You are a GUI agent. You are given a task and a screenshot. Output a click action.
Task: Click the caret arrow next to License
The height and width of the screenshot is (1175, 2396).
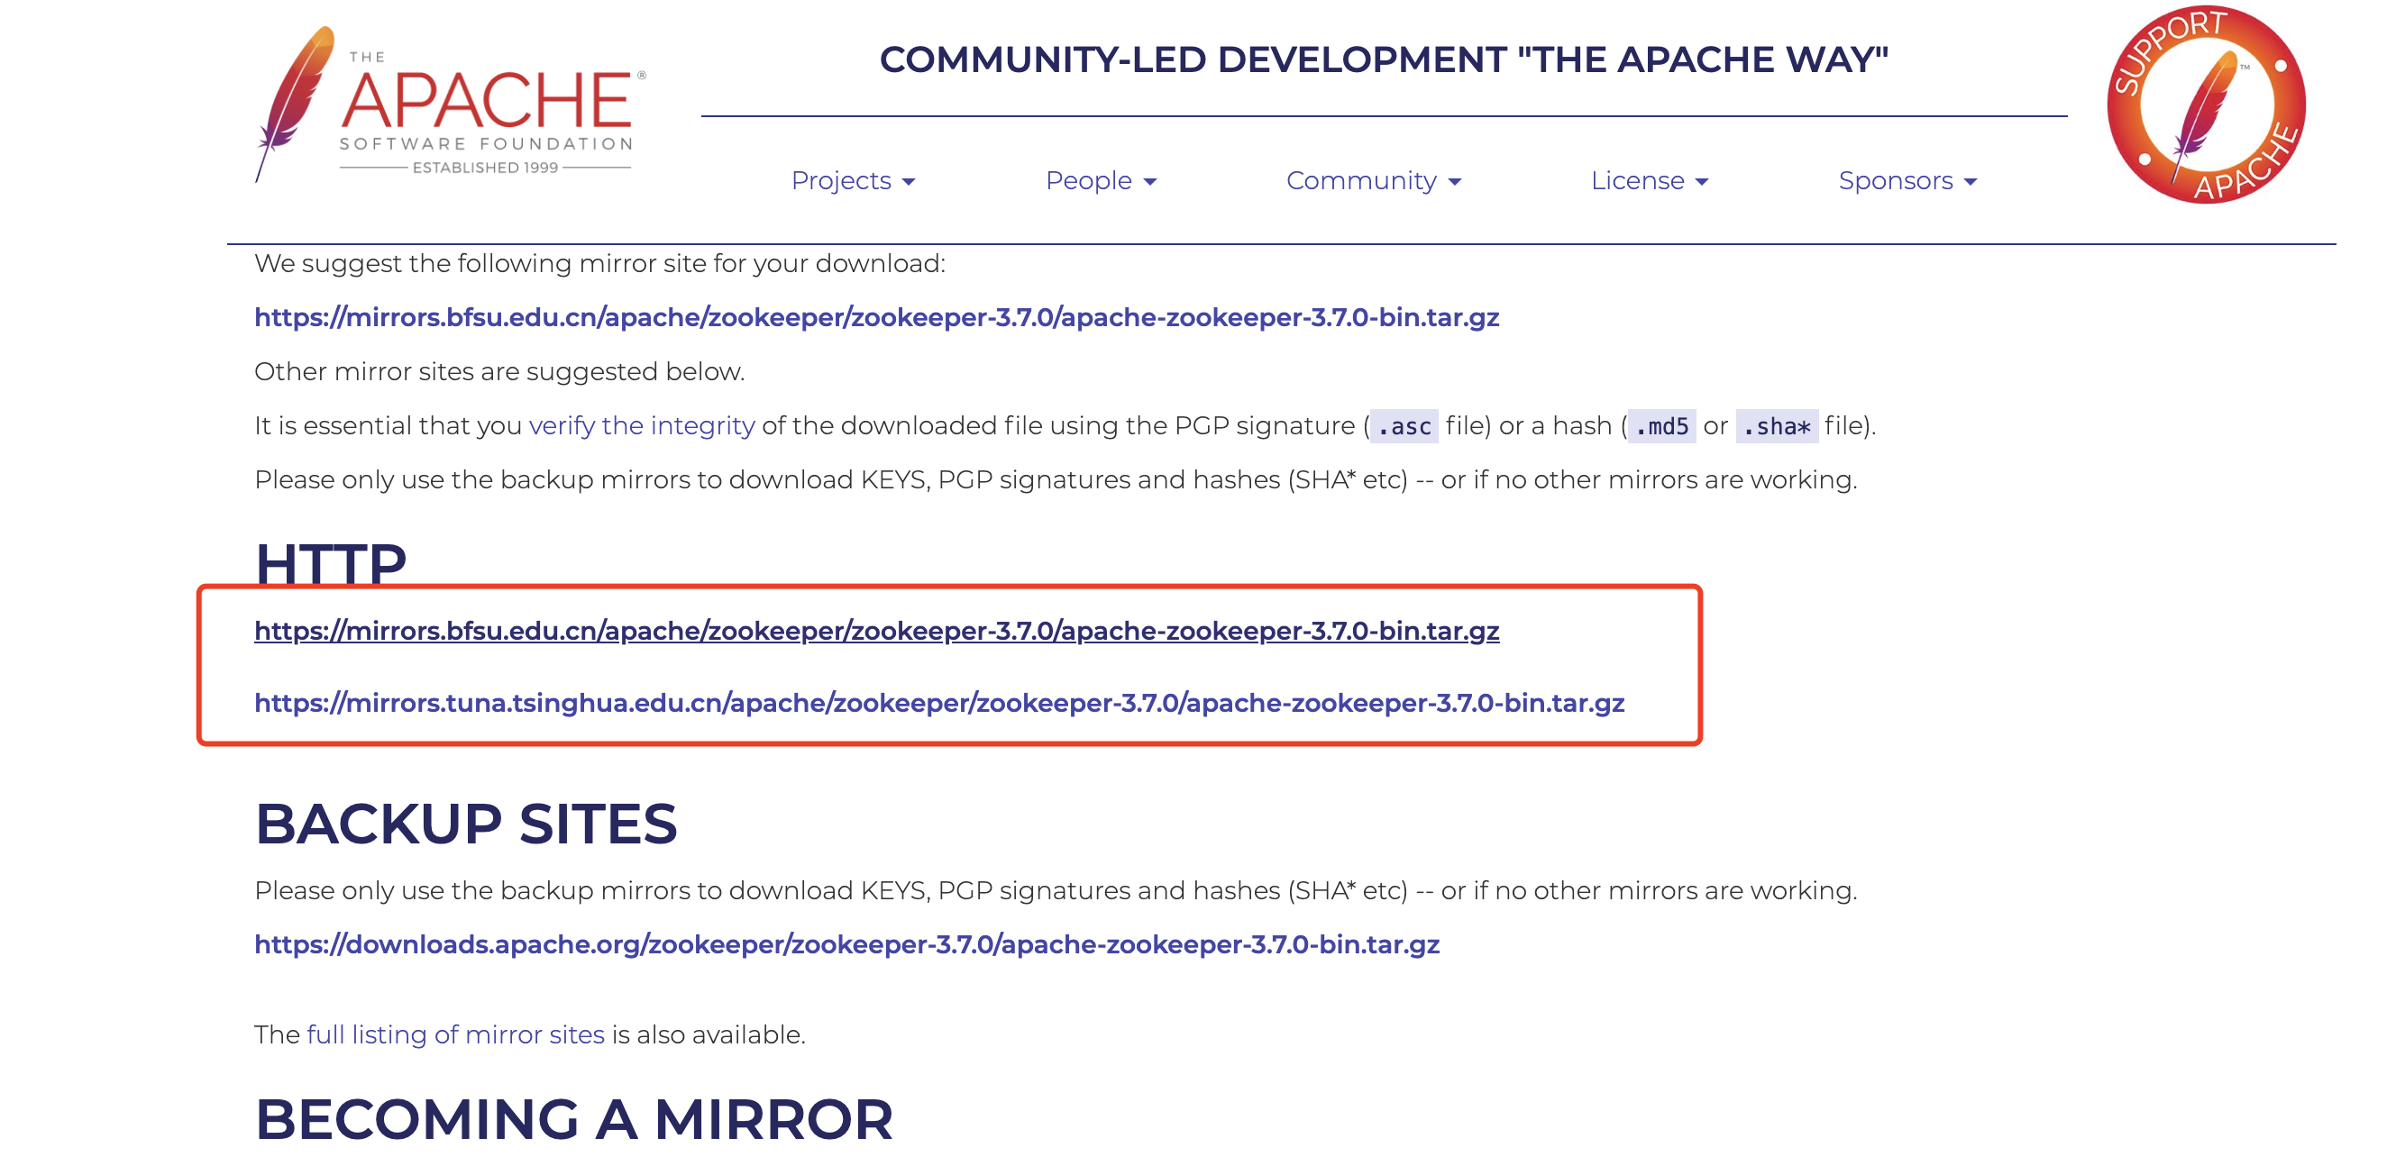click(x=1702, y=182)
